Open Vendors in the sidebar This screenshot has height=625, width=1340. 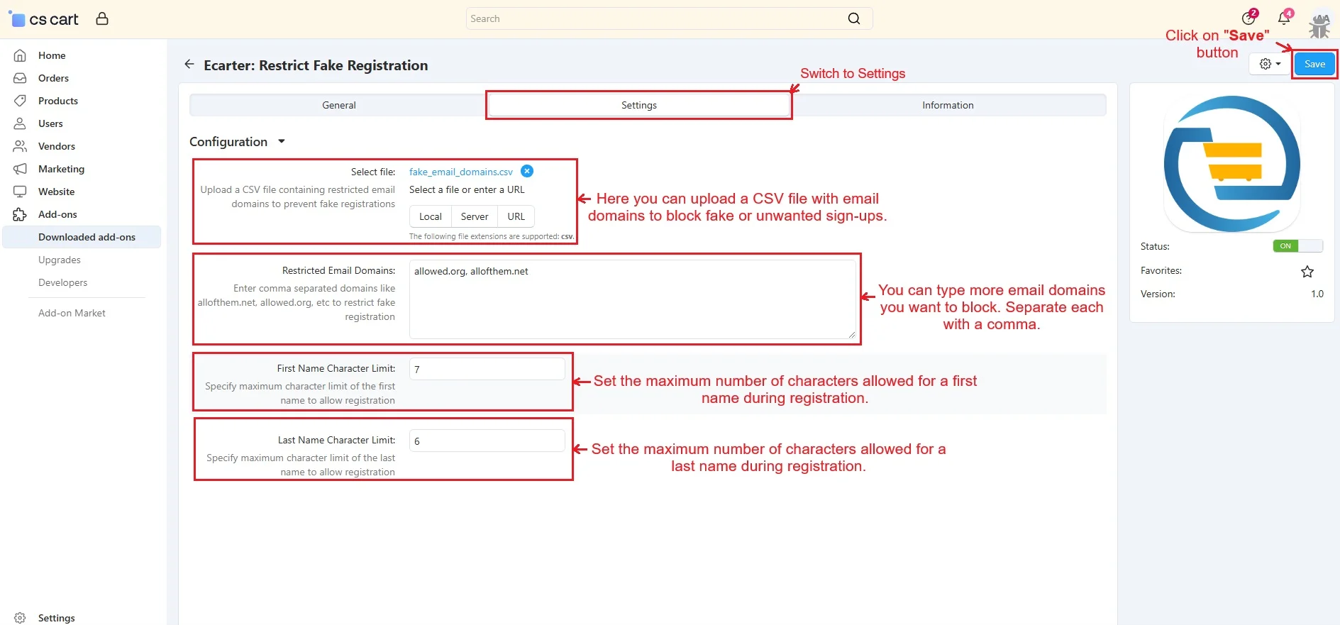pos(57,146)
